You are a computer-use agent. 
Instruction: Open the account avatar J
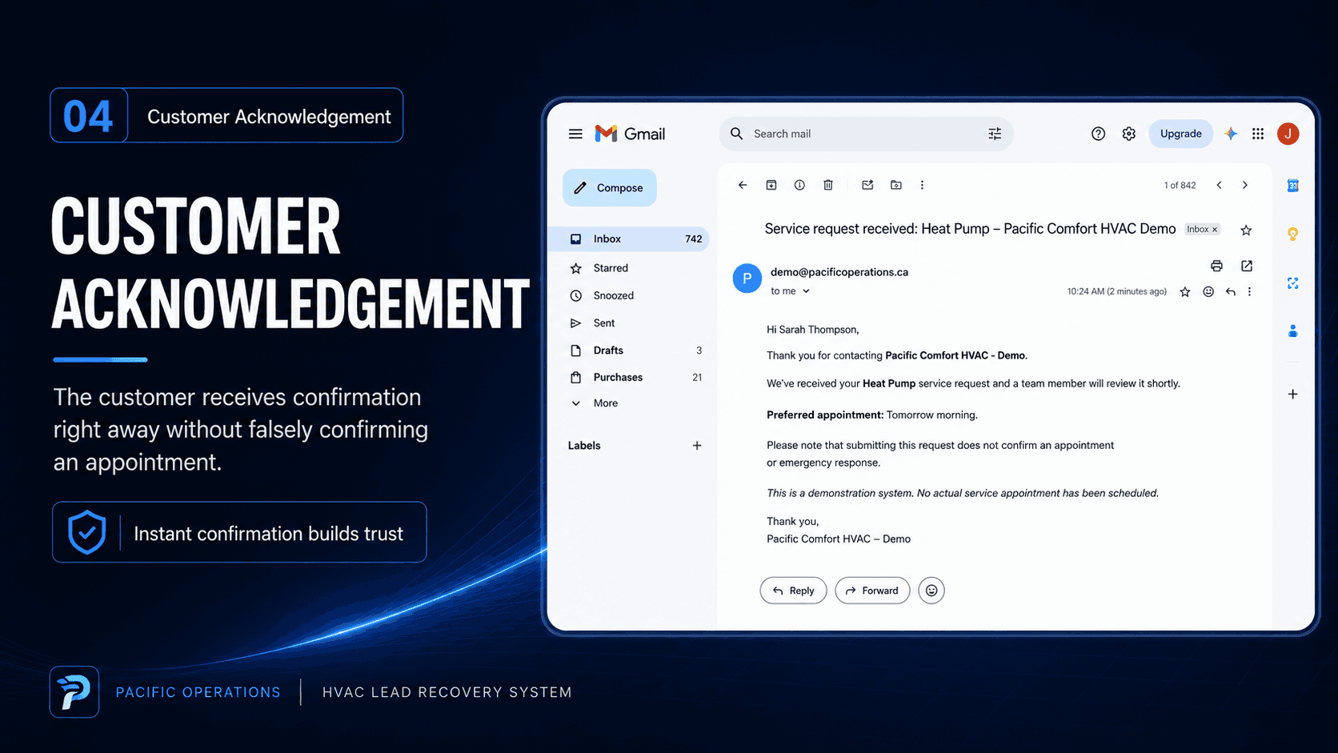[1288, 134]
